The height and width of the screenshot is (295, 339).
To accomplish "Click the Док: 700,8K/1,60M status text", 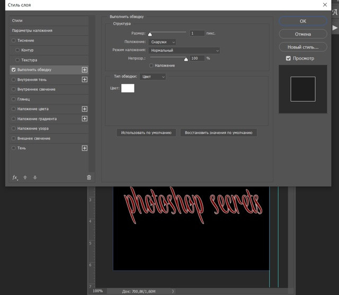I will pyautogui.click(x=139, y=291).
